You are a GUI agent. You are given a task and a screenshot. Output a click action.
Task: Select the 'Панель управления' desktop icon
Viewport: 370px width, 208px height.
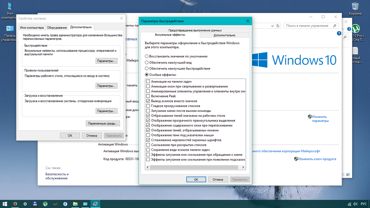(x=10, y=33)
